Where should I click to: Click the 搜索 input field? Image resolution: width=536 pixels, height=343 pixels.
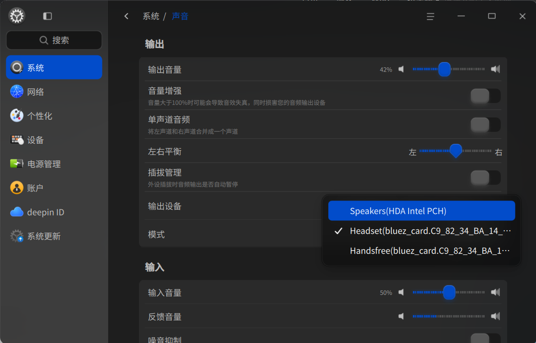point(54,40)
